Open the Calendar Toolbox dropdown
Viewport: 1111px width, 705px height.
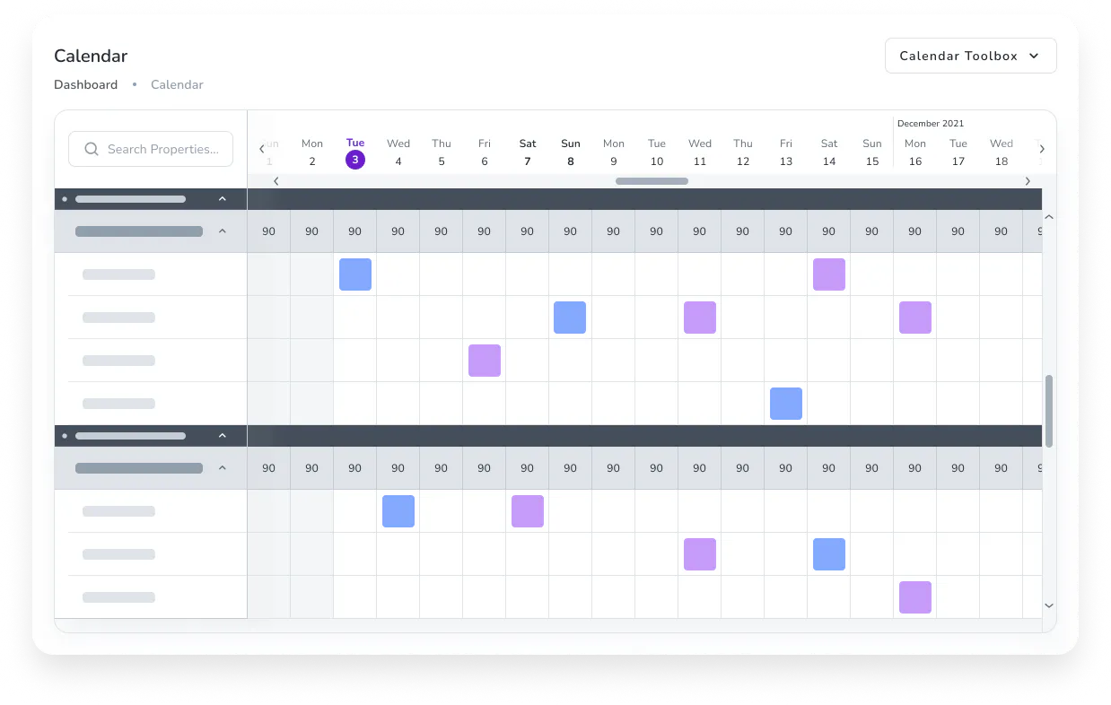(x=970, y=56)
